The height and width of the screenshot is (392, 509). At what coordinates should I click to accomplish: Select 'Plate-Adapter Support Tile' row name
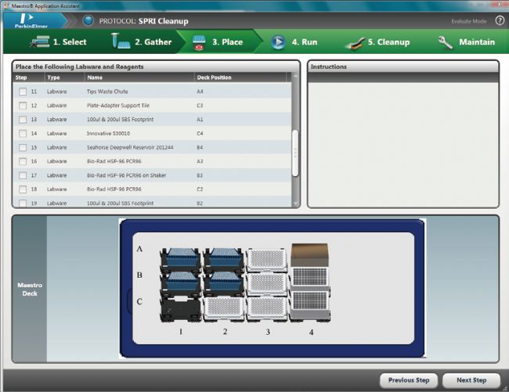117,106
